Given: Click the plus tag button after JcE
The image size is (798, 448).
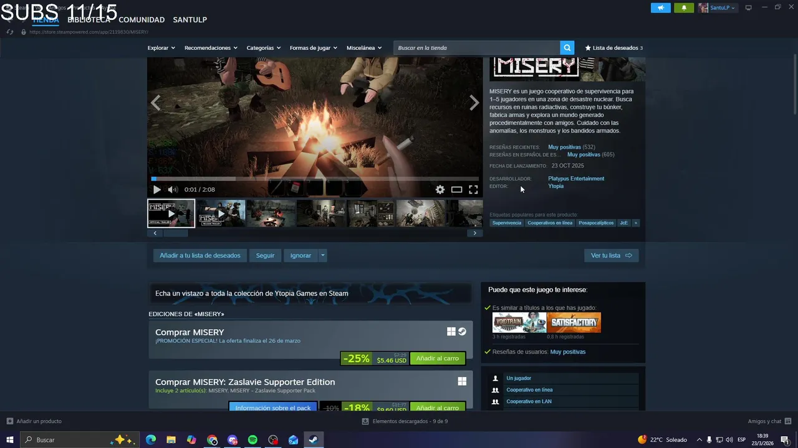Looking at the screenshot, I should 636,223.
